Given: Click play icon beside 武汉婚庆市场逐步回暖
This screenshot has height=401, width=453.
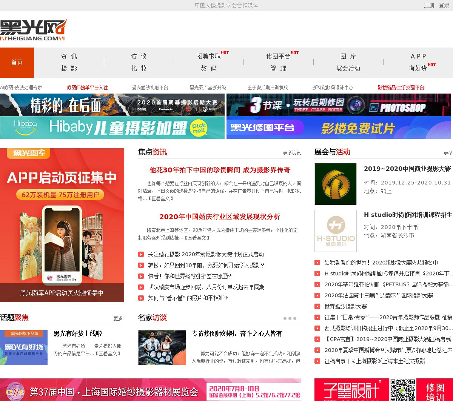Looking at the screenshot, I should (x=141, y=287).
